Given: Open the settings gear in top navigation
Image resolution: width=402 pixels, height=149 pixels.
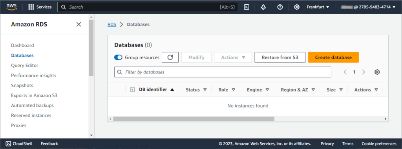Looking at the screenshot, I should (297, 7).
